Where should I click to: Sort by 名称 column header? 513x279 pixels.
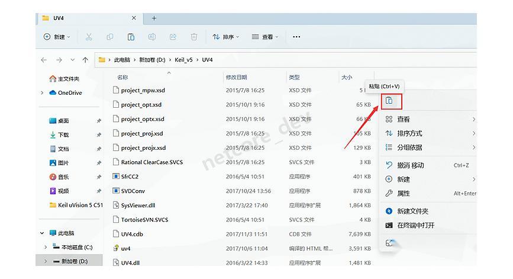point(122,77)
